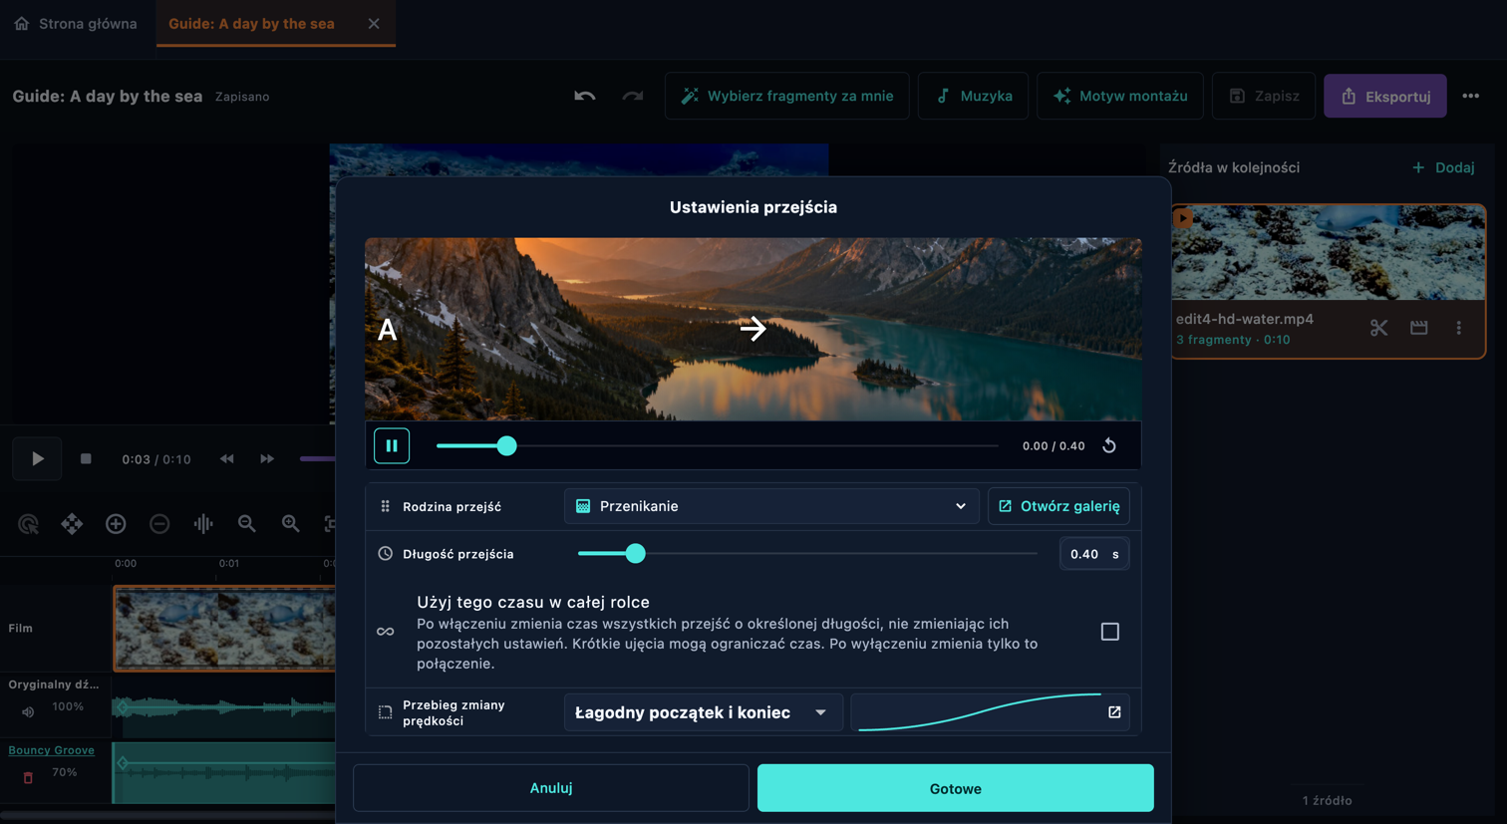Open the Muzyka button

coord(973,96)
